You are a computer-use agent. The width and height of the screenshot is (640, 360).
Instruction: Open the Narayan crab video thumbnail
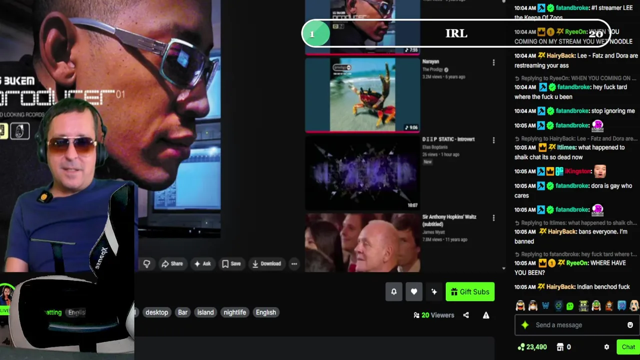pos(362,95)
